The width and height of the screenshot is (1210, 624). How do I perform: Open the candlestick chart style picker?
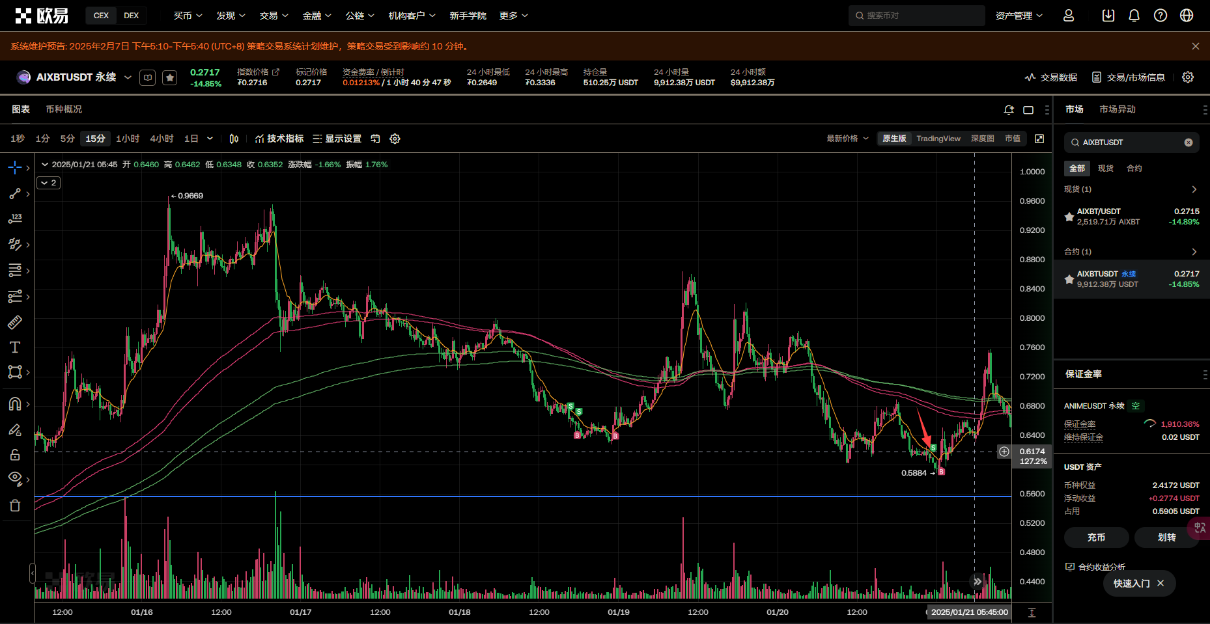(234, 139)
